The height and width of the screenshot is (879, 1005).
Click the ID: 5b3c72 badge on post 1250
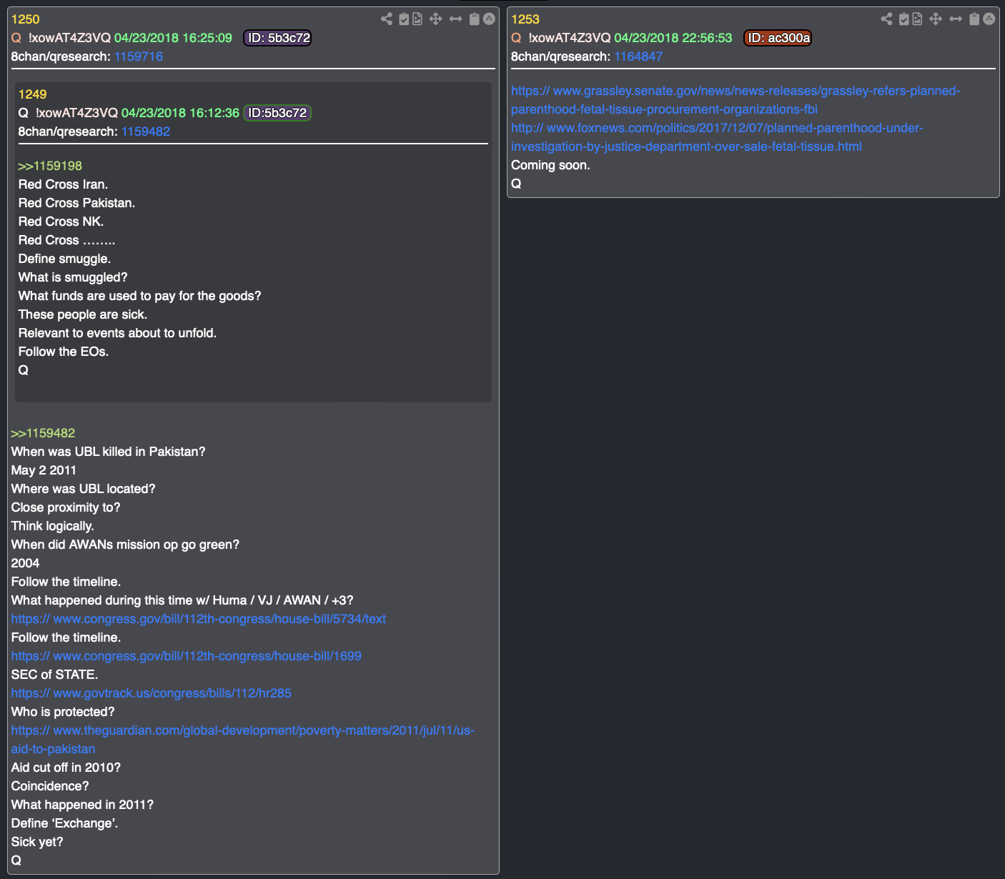click(x=278, y=38)
